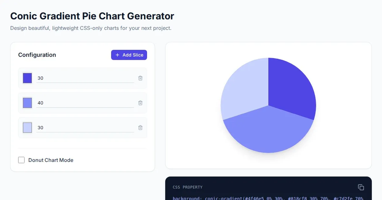382x200 pixels.
Task: Delete the first slice with its trash icon
Action: (140, 78)
